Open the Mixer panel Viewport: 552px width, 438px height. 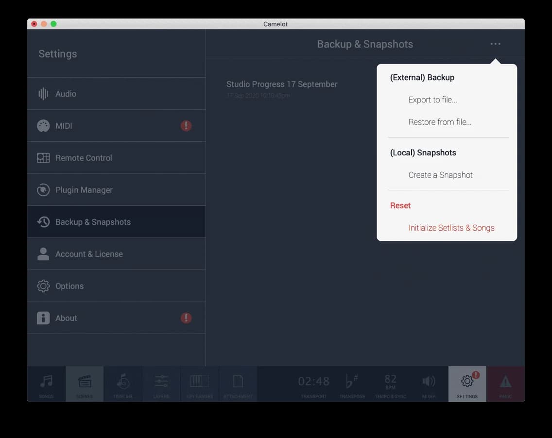point(429,384)
